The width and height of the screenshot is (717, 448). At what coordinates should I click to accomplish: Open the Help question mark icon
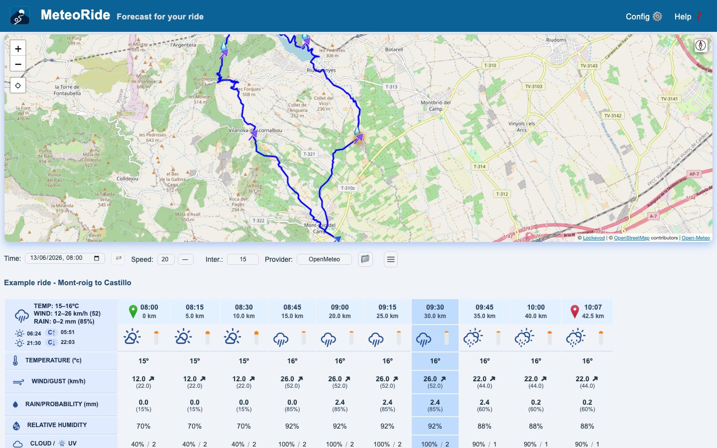(699, 16)
